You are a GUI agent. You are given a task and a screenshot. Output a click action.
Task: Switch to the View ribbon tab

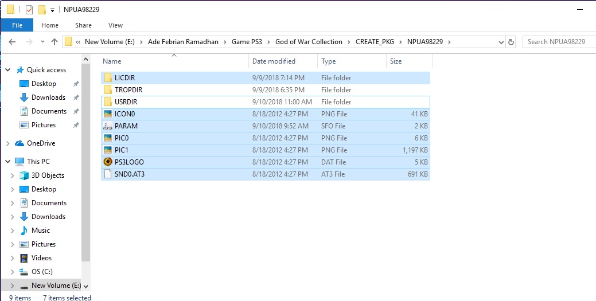pyautogui.click(x=115, y=25)
